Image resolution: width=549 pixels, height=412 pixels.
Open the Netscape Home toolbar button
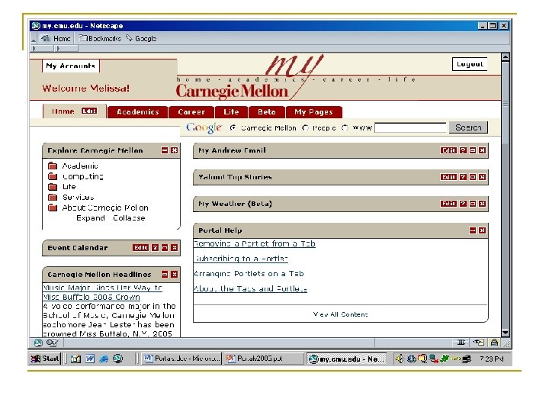coord(56,39)
